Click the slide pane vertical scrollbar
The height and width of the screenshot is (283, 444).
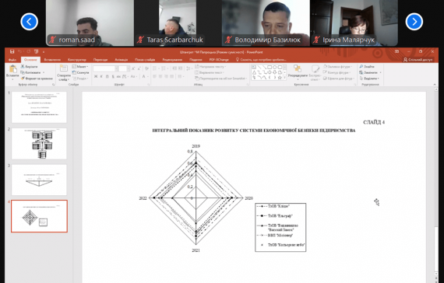pos(435,183)
